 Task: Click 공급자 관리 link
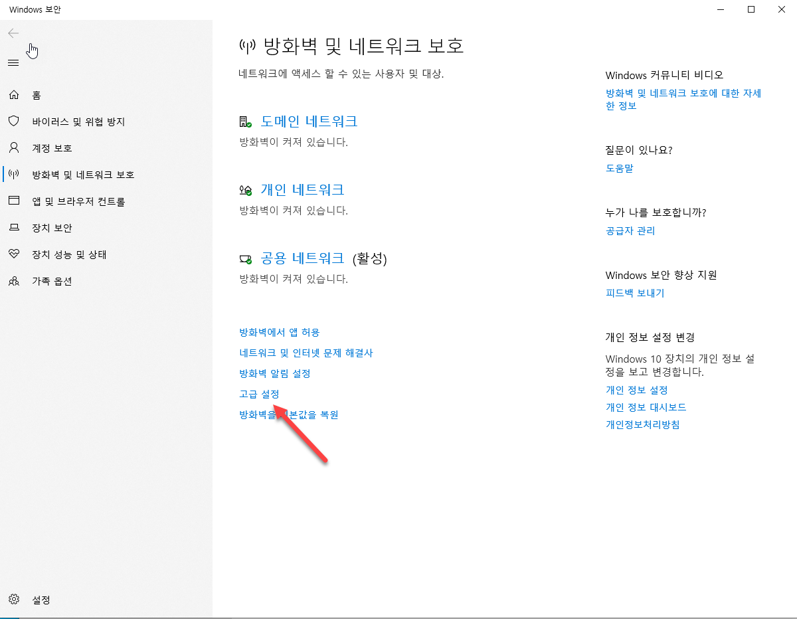(630, 230)
